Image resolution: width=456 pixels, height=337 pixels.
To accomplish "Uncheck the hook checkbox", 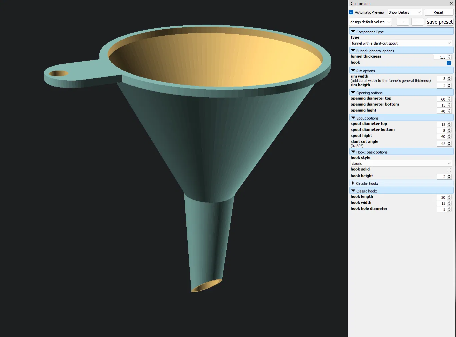I will (449, 63).
